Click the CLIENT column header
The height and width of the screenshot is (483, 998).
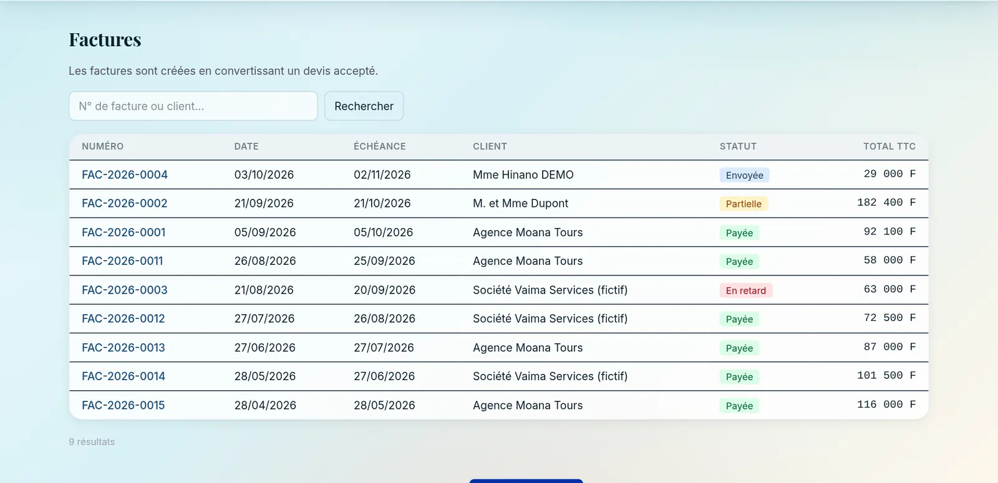point(490,146)
